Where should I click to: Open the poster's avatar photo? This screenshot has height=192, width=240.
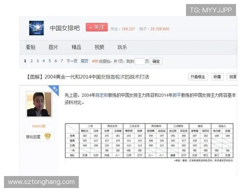point(39,104)
